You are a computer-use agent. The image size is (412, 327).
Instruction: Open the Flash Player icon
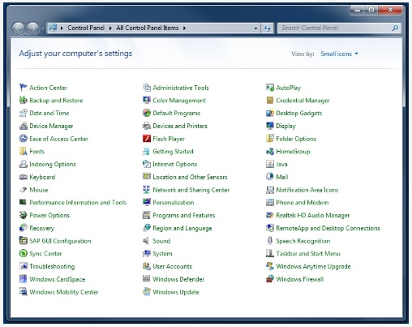147,139
